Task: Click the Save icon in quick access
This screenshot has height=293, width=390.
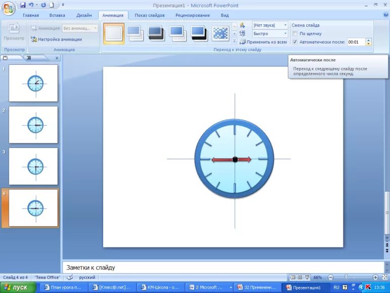Action: [23, 5]
